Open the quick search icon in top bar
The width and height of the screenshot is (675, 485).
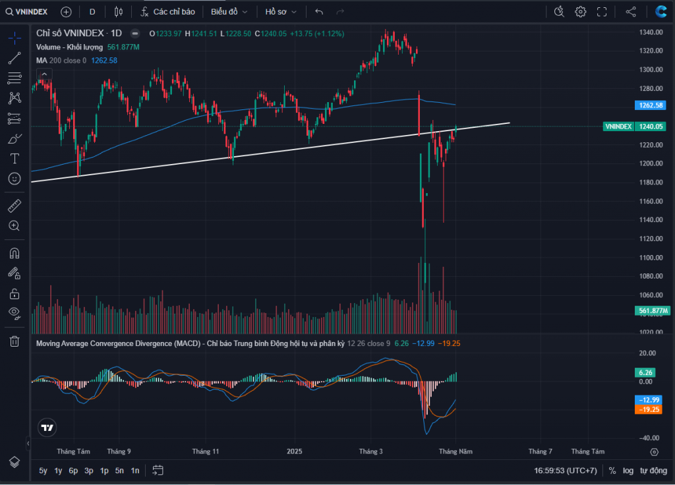click(x=559, y=12)
